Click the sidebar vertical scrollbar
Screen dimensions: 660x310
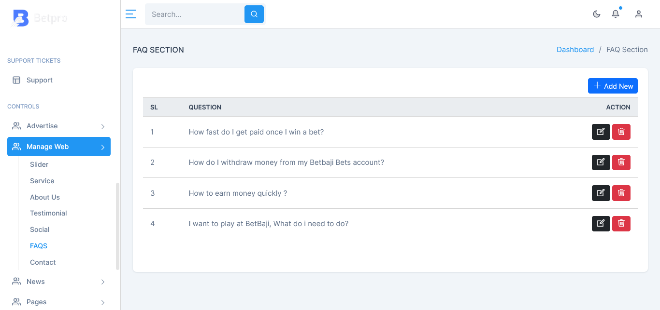coord(117,226)
